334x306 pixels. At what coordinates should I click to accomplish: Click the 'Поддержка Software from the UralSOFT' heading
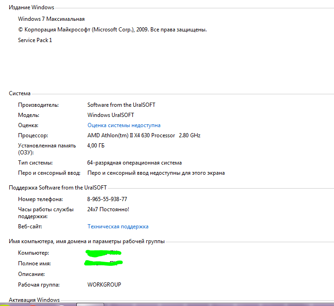[x=58, y=188]
